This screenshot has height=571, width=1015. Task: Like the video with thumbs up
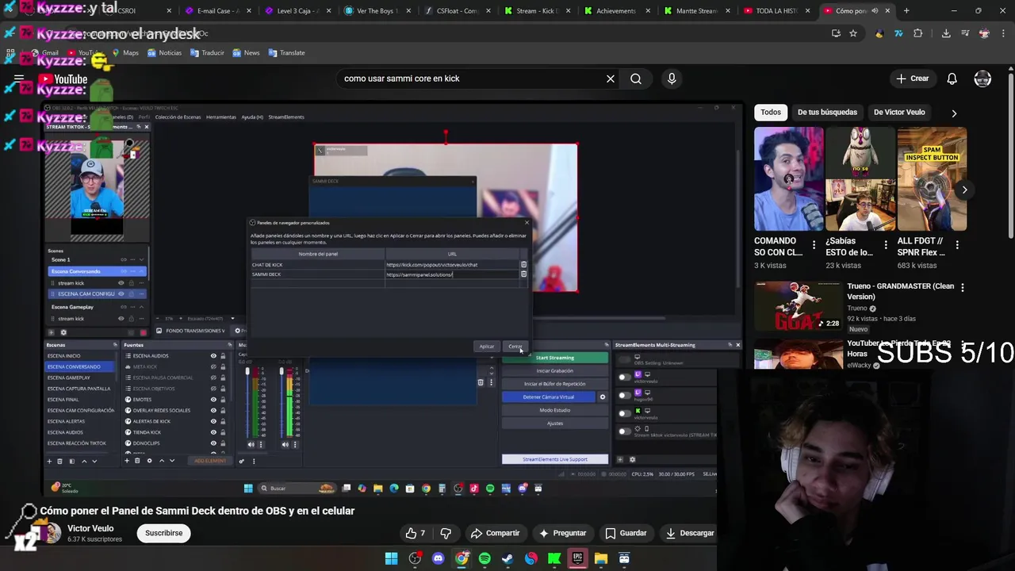[x=416, y=533]
